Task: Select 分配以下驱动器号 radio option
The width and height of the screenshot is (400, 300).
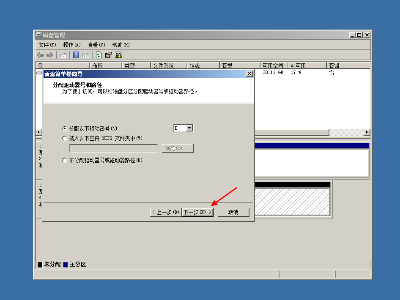Action: pos(65,128)
